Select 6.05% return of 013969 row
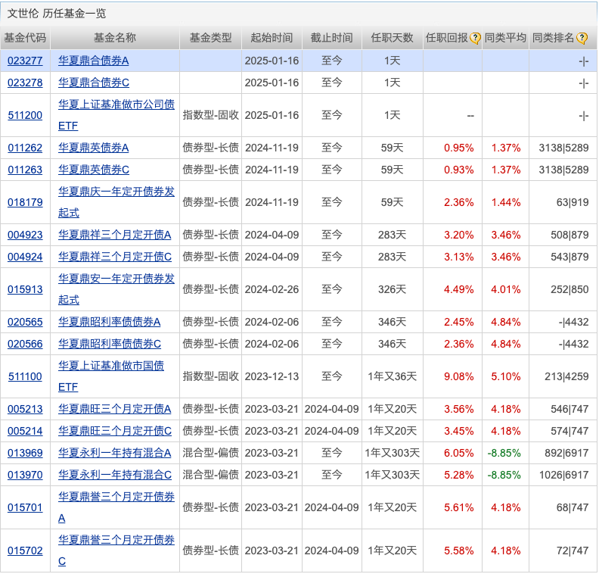This screenshot has height=574, width=599. point(459,453)
